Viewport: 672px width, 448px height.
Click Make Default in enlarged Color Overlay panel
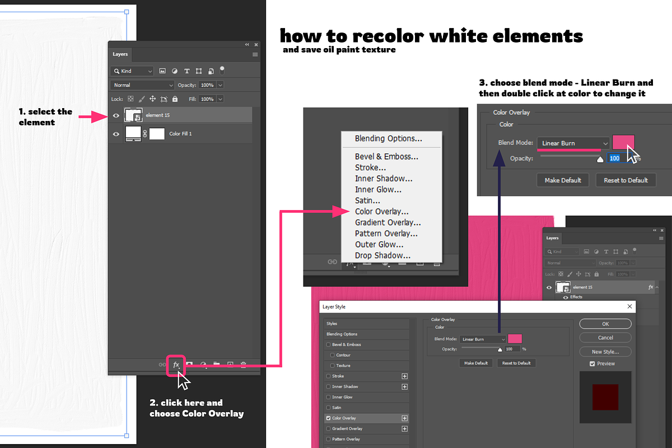click(563, 180)
